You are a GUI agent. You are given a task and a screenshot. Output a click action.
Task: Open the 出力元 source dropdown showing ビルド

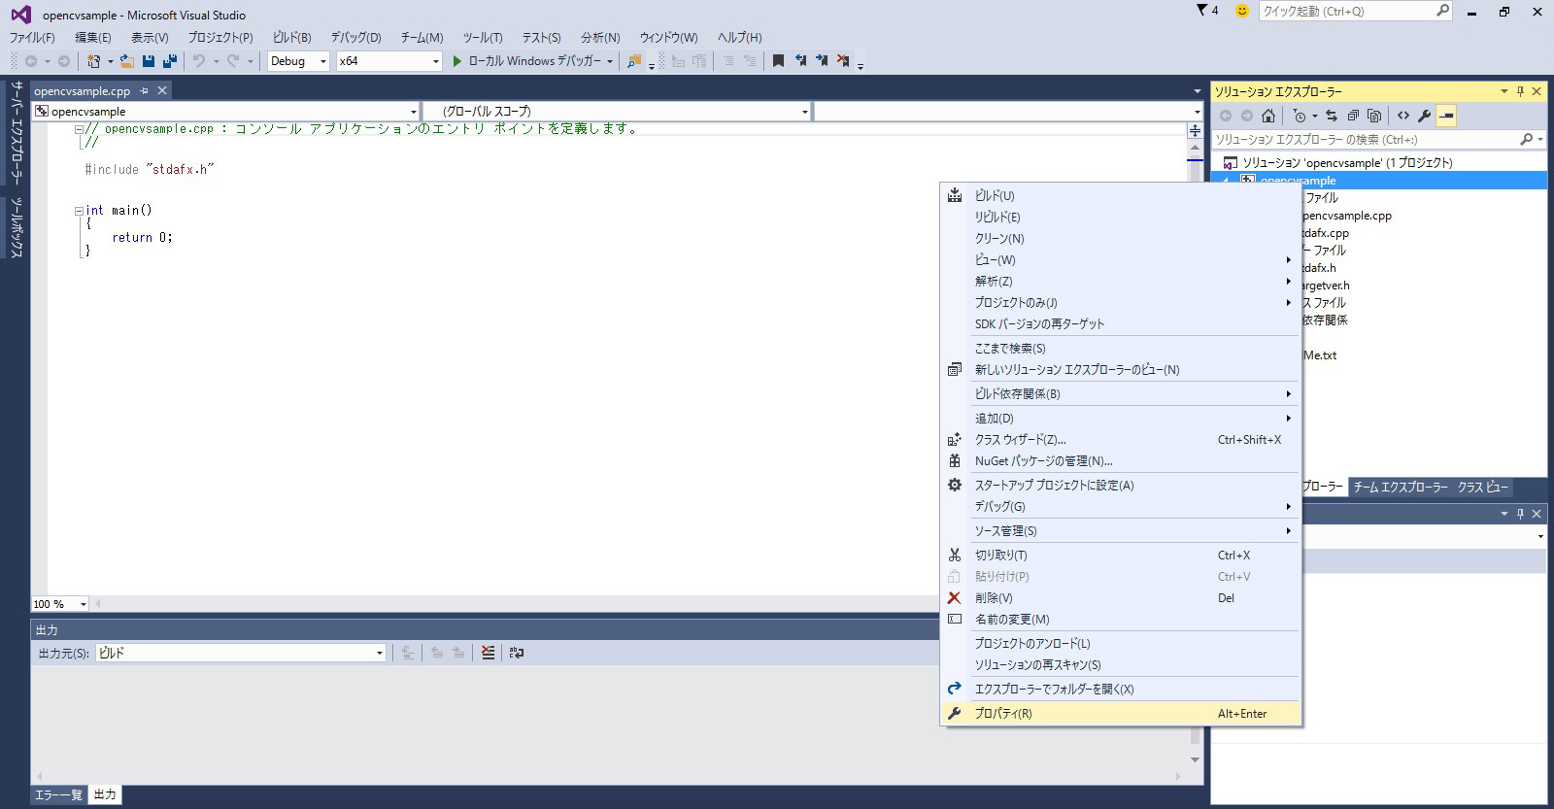(240, 653)
